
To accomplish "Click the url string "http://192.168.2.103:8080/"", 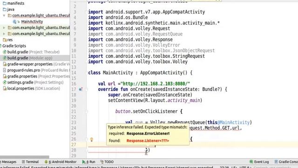I will point(155,84).
